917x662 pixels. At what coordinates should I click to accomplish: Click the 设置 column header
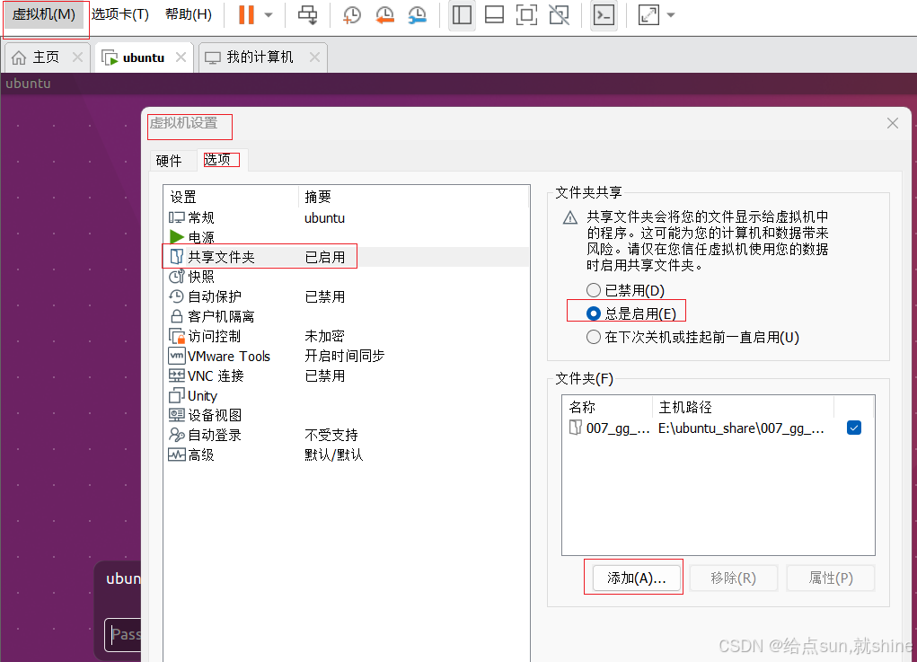point(231,197)
